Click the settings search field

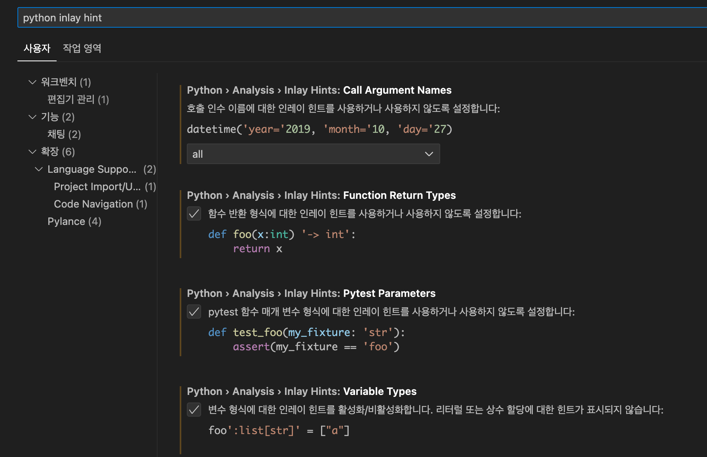pos(362,18)
